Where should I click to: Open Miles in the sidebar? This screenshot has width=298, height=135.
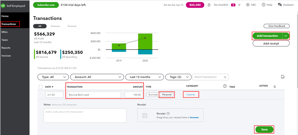(x=5, y=32)
